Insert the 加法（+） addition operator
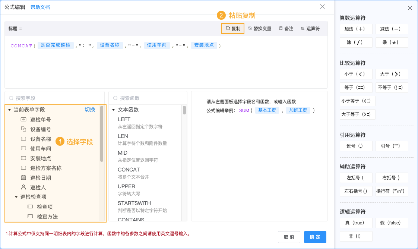Screen dimensions: 418x249 point(356,29)
